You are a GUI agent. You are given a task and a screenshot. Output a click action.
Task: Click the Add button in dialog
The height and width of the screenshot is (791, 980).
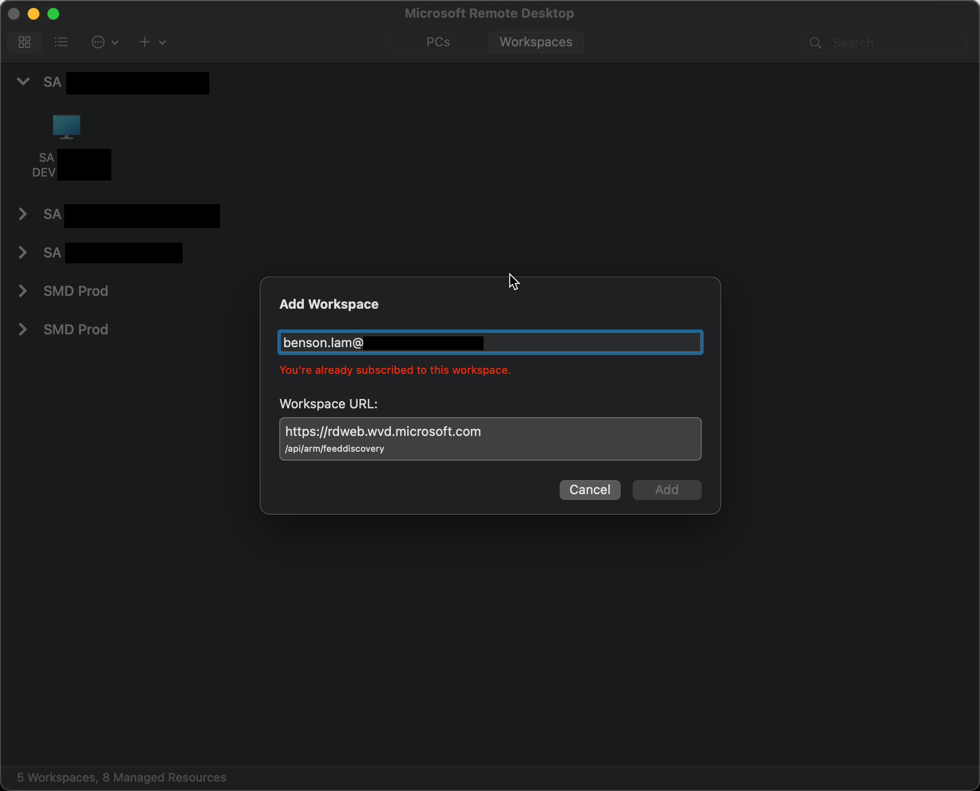[x=667, y=490]
